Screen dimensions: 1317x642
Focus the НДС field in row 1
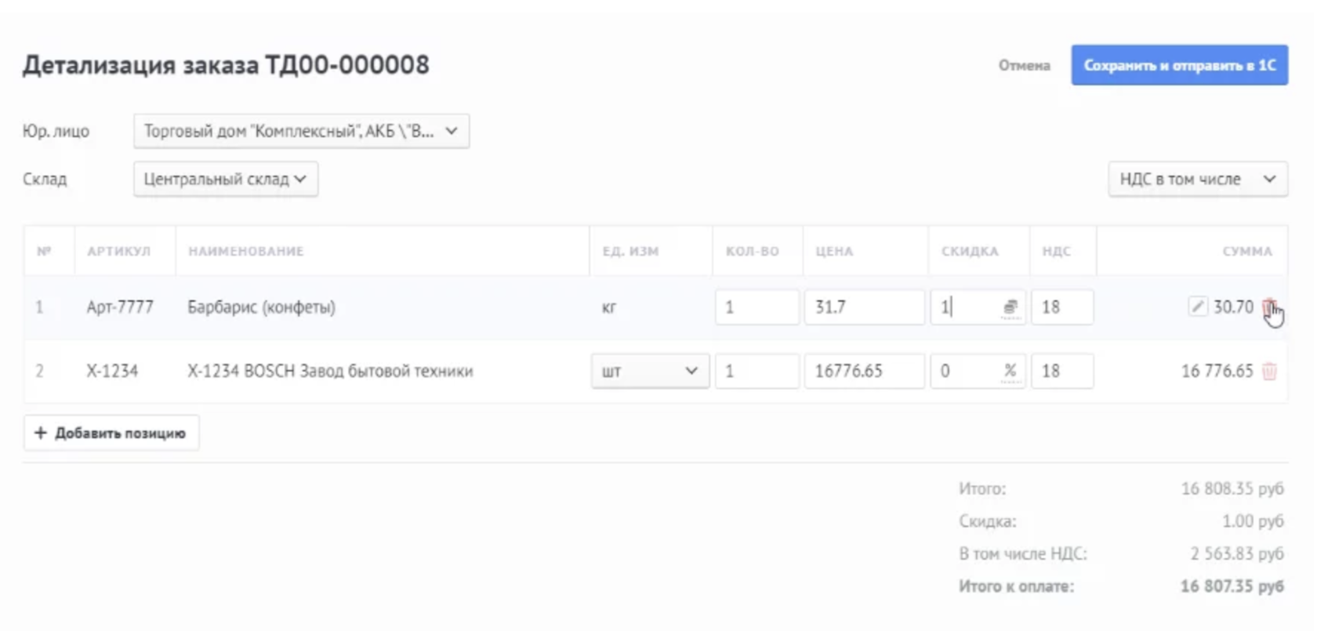click(x=1061, y=307)
